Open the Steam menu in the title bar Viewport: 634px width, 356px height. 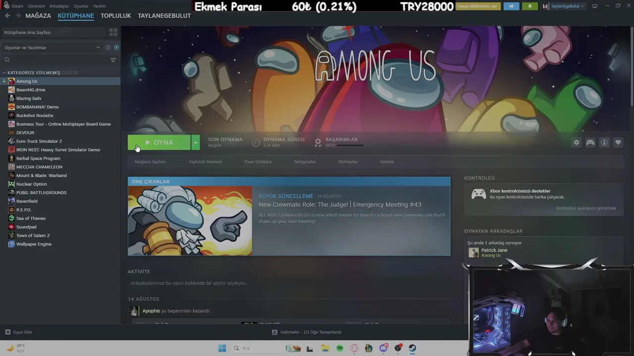tap(17, 6)
